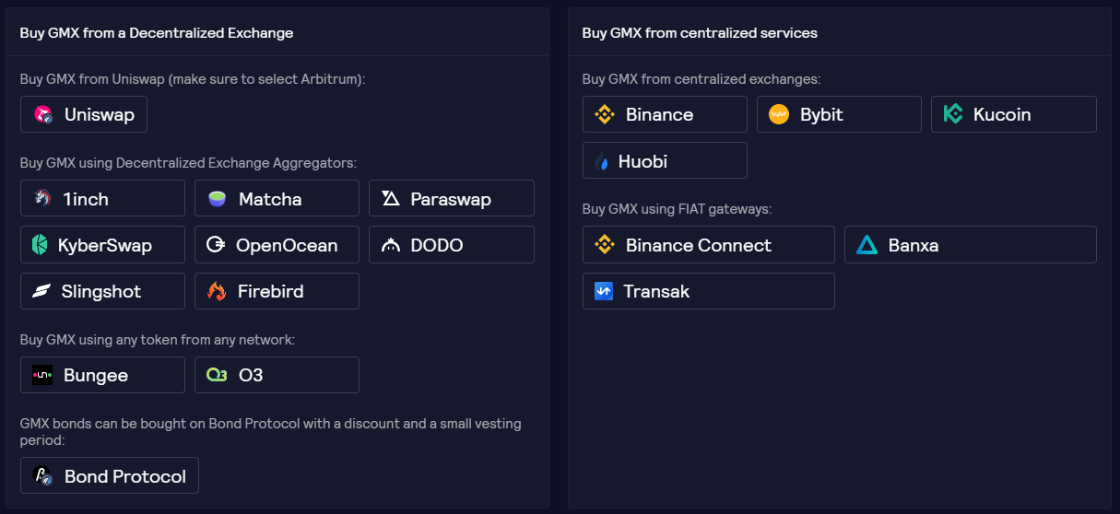Click the Firebird flame icon

[217, 291]
